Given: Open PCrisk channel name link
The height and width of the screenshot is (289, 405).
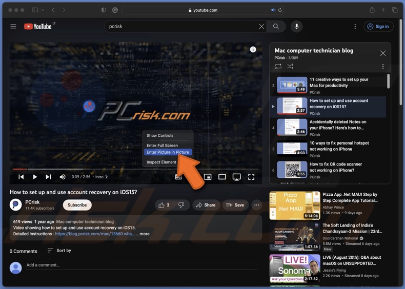Looking at the screenshot, I should (x=32, y=202).
